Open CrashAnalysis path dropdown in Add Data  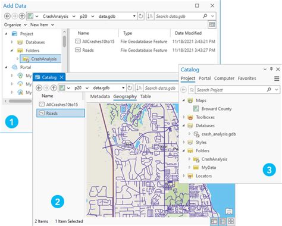tap(74, 16)
